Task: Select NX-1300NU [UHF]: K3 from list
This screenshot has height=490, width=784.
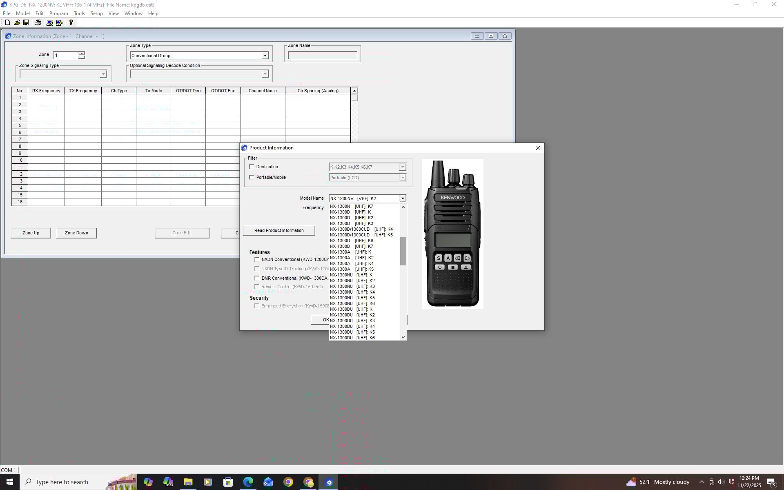Action: (x=352, y=286)
